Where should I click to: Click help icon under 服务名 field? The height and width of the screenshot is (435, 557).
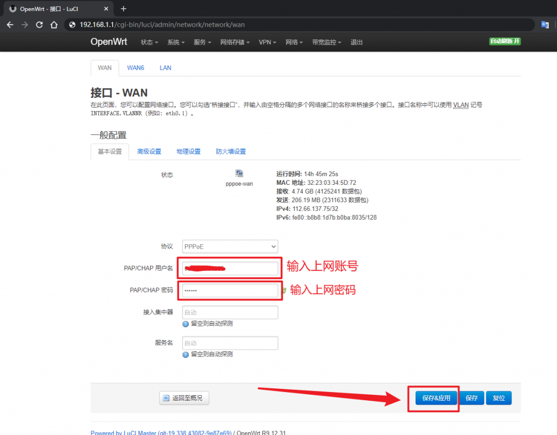(185, 355)
